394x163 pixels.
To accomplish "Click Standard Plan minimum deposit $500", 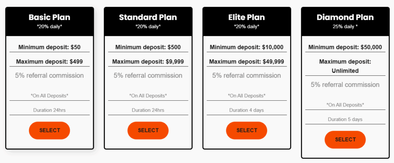I will [148, 47].
